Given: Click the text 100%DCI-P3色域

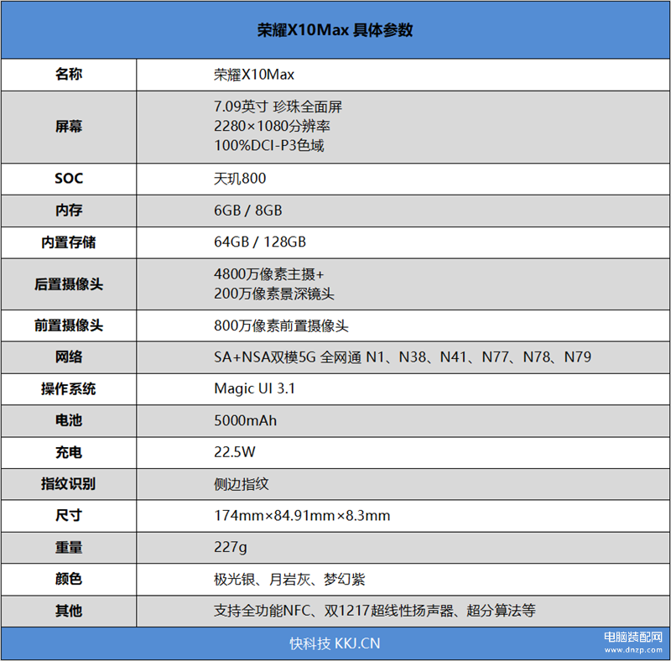Looking at the screenshot, I should point(269,145).
